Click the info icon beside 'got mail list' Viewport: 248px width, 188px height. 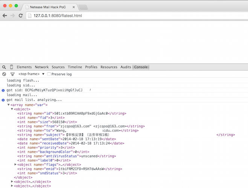click(x=3, y=100)
